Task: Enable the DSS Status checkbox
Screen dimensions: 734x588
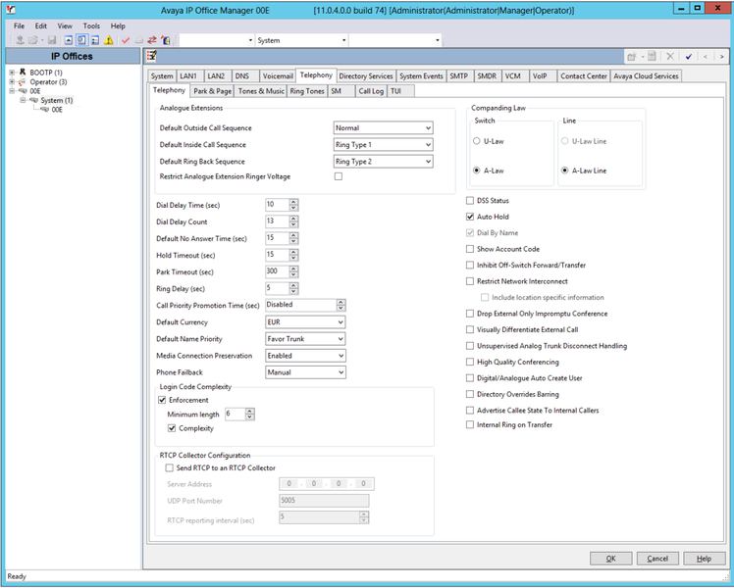Action: coord(470,201)
